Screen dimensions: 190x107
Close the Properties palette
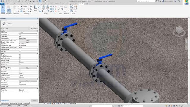click(38, 18)
